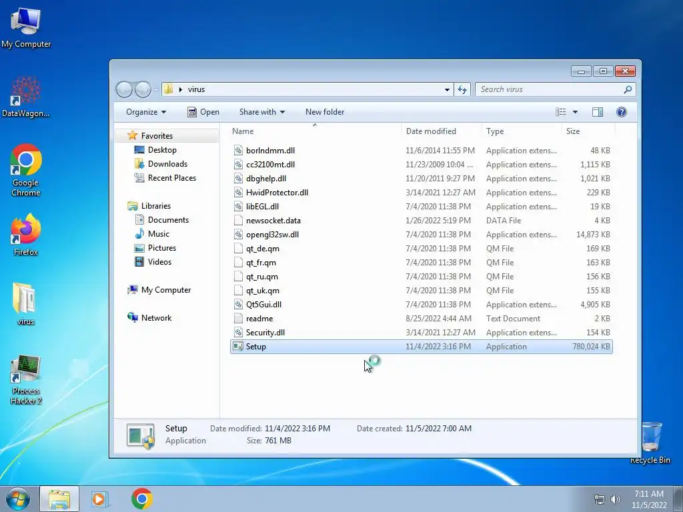Click the Explorer forward navigation button

[x=143, y=89]
